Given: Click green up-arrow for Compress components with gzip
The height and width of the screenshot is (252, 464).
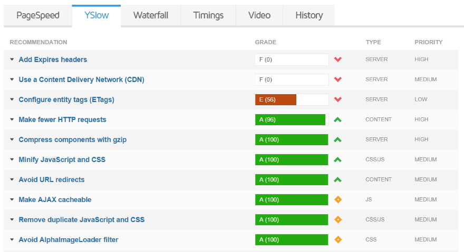Looking at the screenshot, I should coord(337,140).
